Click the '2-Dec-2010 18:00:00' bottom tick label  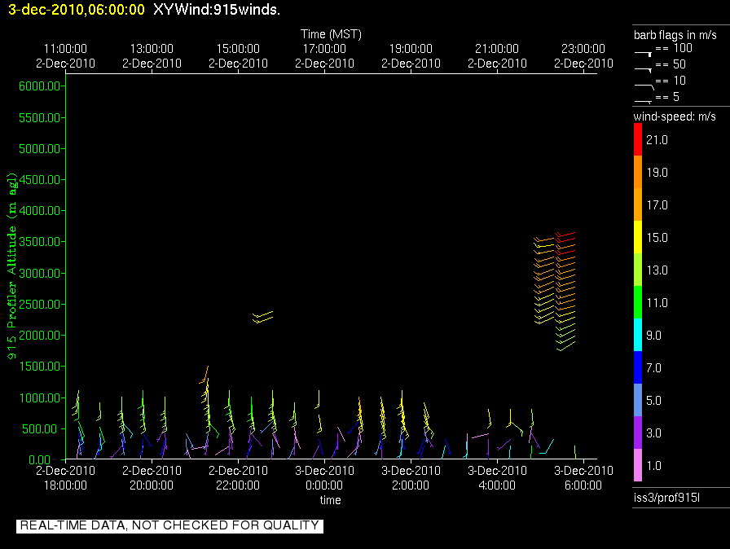[66, 478]
